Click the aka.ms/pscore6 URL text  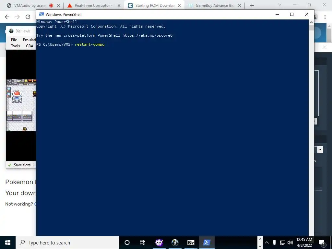pyautogui.click(x=148, y=35)
